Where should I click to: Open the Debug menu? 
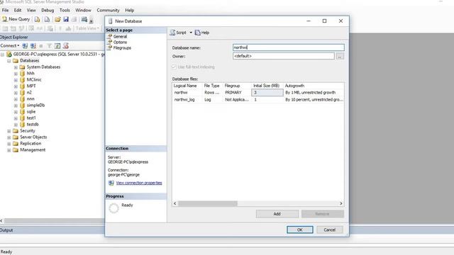click(x=48, y=10)
